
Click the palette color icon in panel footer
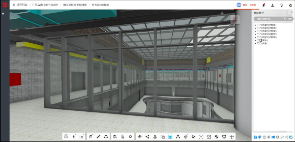point(260,137)
